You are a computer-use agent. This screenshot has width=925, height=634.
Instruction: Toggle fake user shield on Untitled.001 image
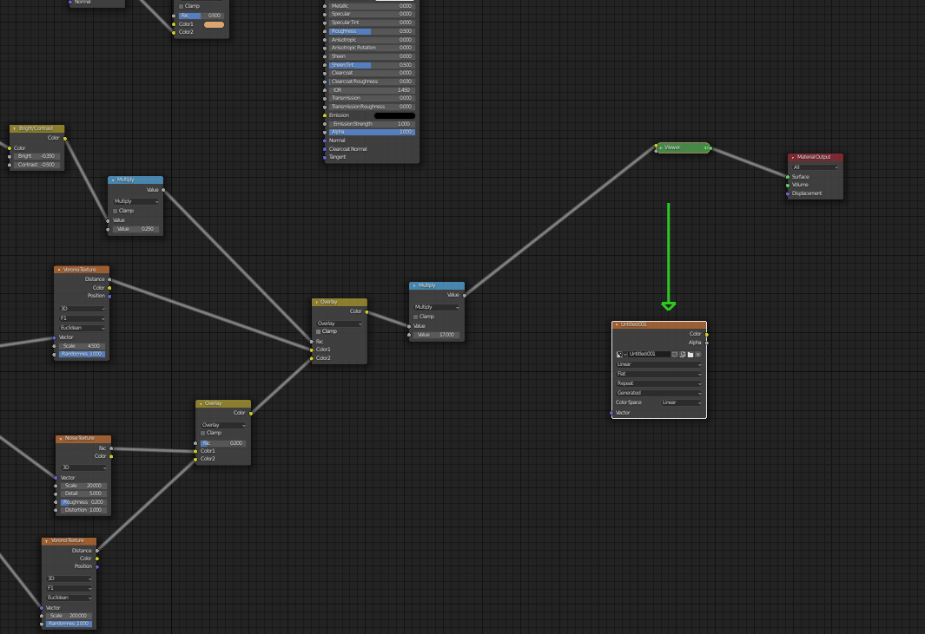[x=674, y=354]
